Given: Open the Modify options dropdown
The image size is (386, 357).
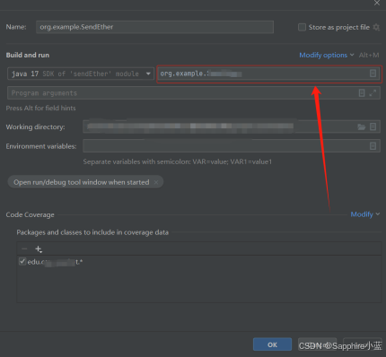Looking at the screenshot, I should click(327, 55).
